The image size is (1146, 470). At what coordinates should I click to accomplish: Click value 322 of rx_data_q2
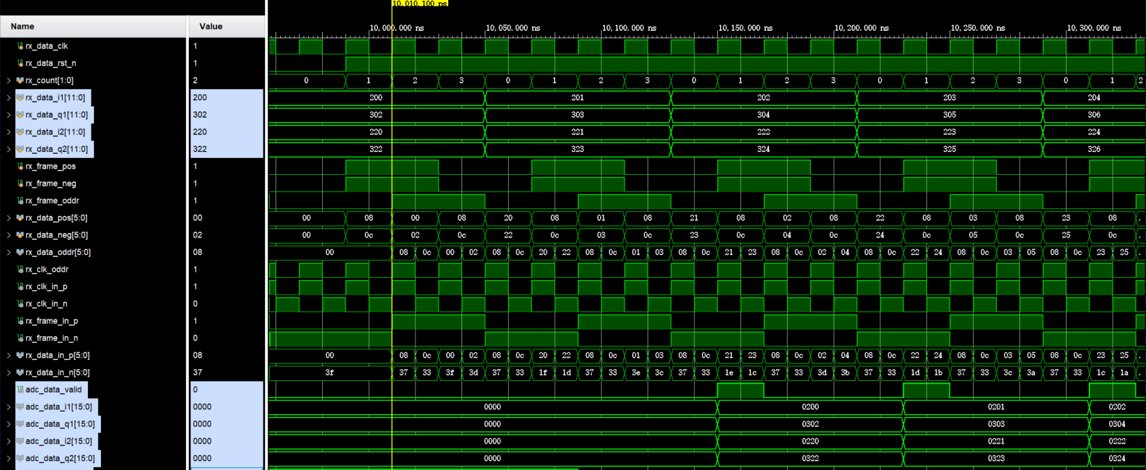click(x=200, y=149)
